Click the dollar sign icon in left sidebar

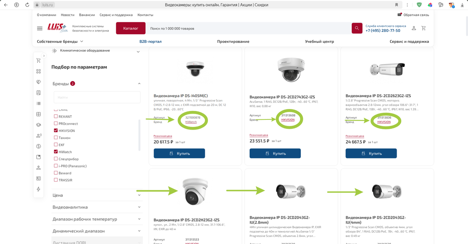(x=38, y=146)
